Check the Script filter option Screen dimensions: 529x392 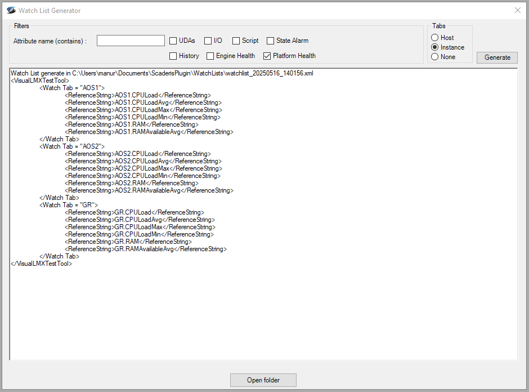[236, 41]
